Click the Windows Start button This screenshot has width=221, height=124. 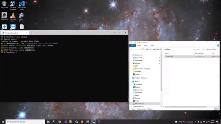click(3, 122)
